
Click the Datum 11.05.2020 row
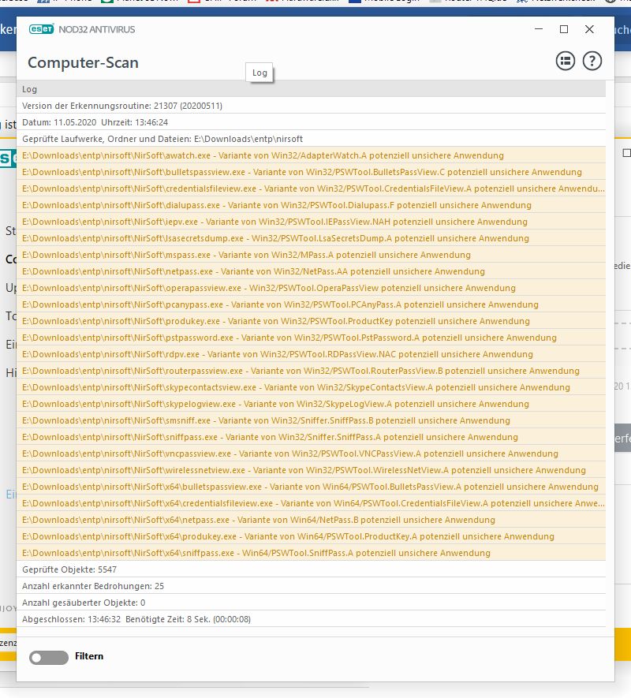311,122
